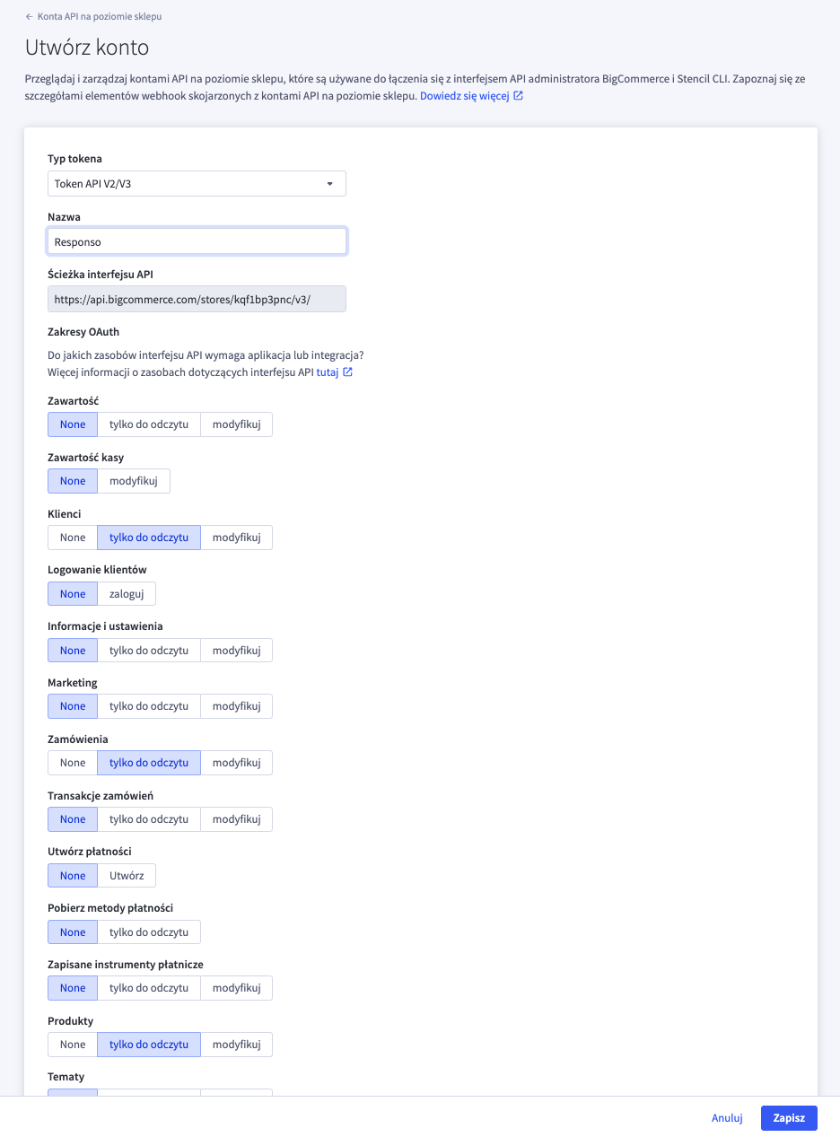Viewport: 840px width, 1137px height.
Task: Set Zamówienia permission to None
Action: click(x=73, y=763)
